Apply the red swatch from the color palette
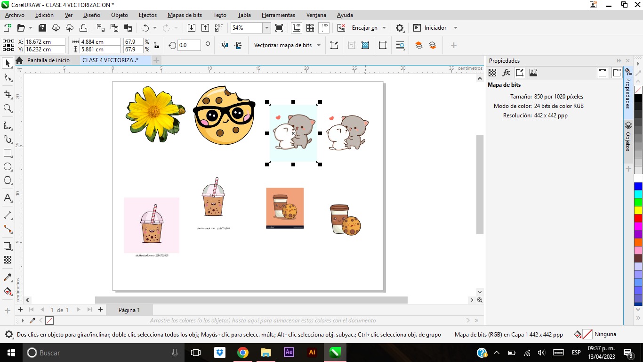 638,218
